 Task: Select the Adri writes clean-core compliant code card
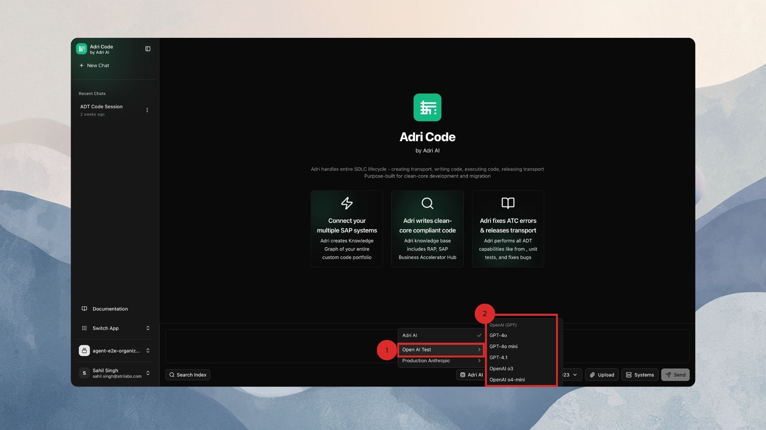427,229
